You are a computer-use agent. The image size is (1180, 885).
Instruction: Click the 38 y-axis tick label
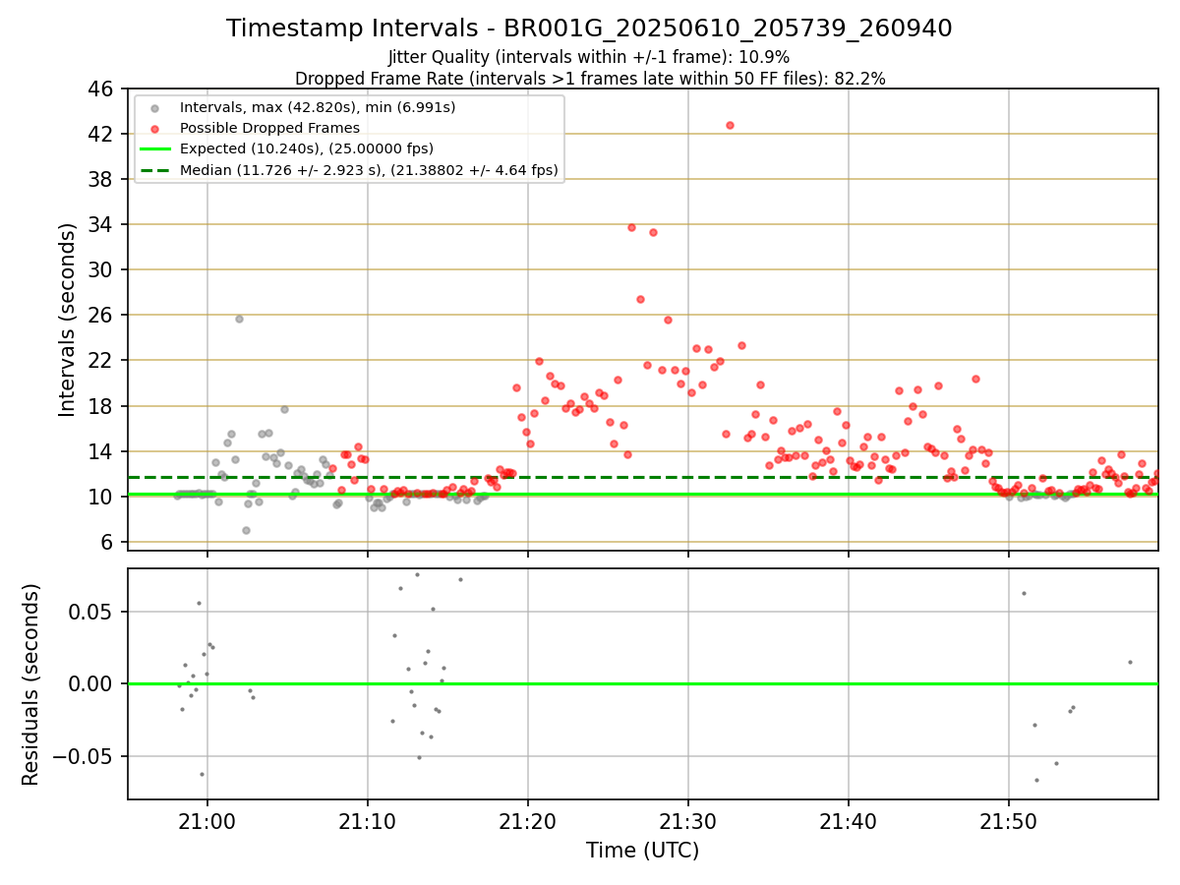(x=101, y=179)
